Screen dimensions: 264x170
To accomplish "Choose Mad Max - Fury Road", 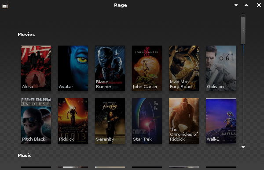I will click(184, 68).
